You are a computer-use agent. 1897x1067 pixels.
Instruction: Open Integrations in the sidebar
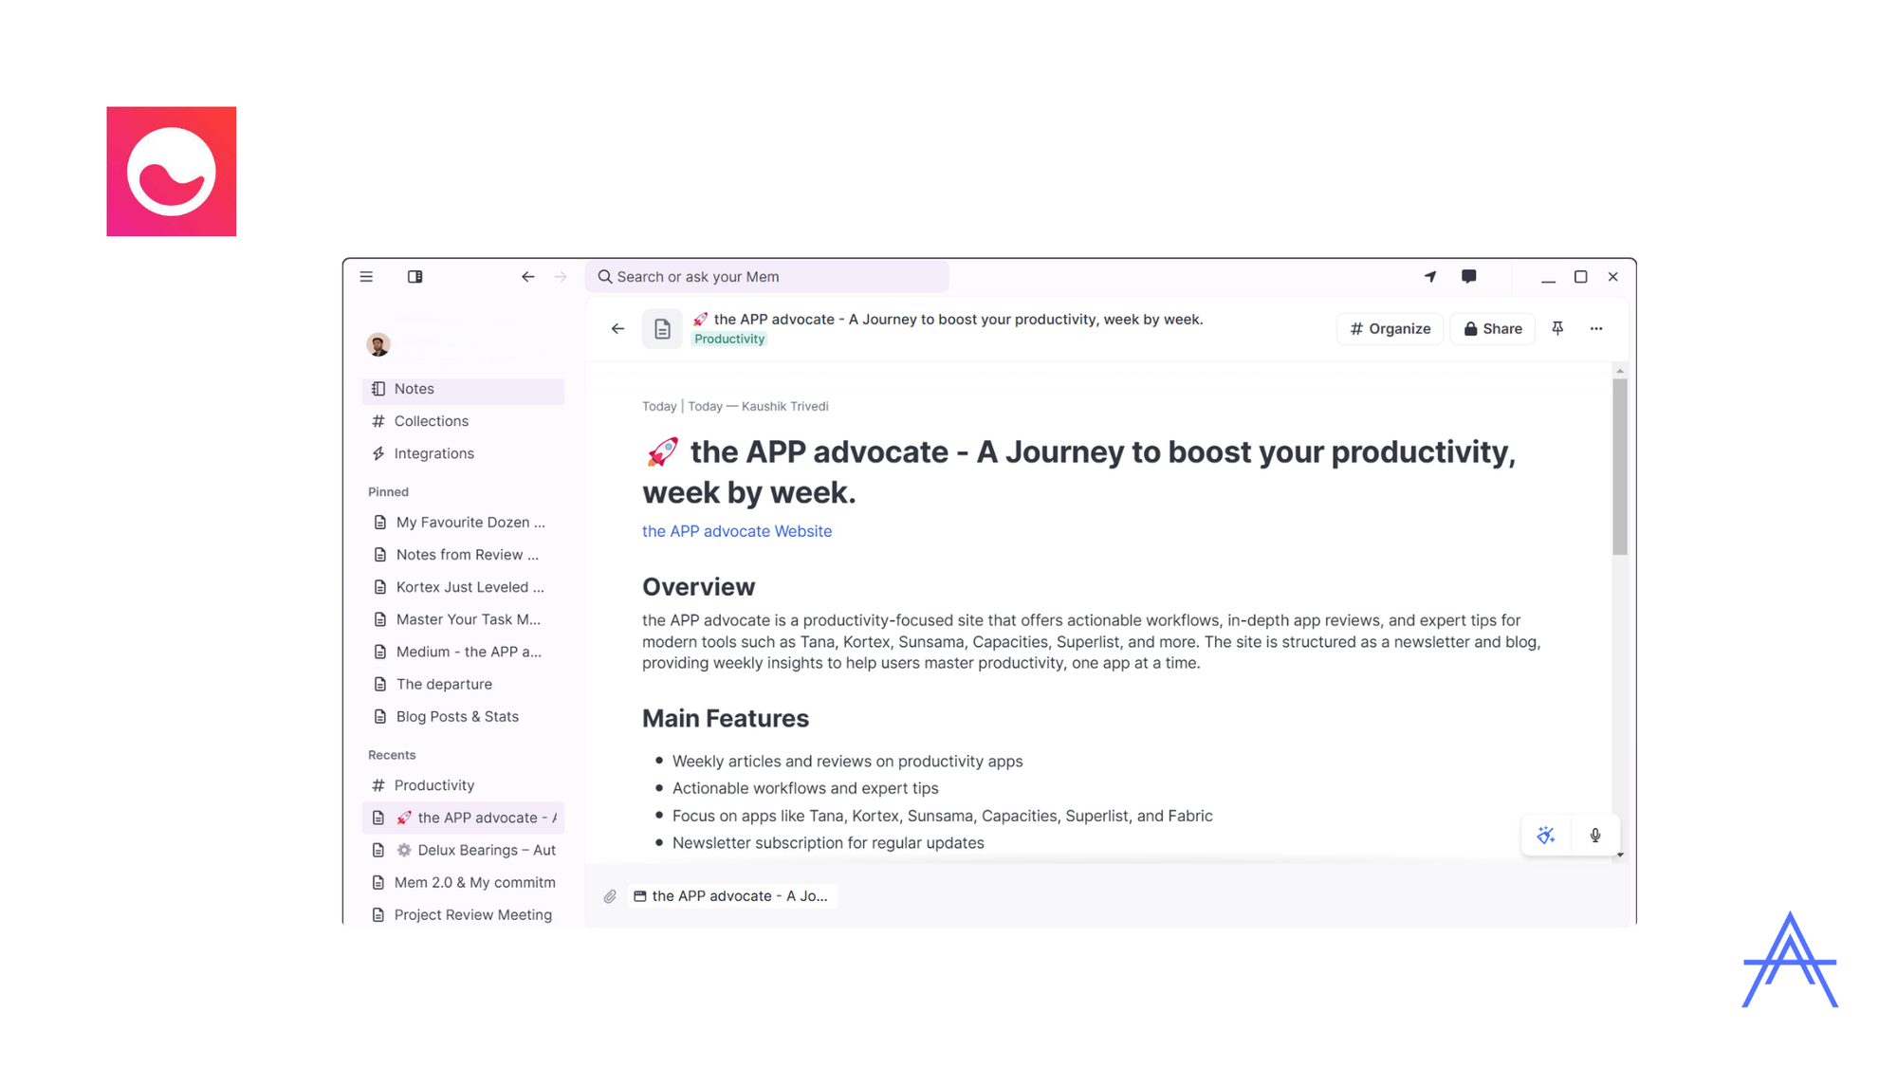[463, 453]
